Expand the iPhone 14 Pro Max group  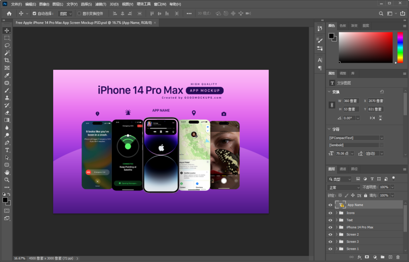[336, 227]
